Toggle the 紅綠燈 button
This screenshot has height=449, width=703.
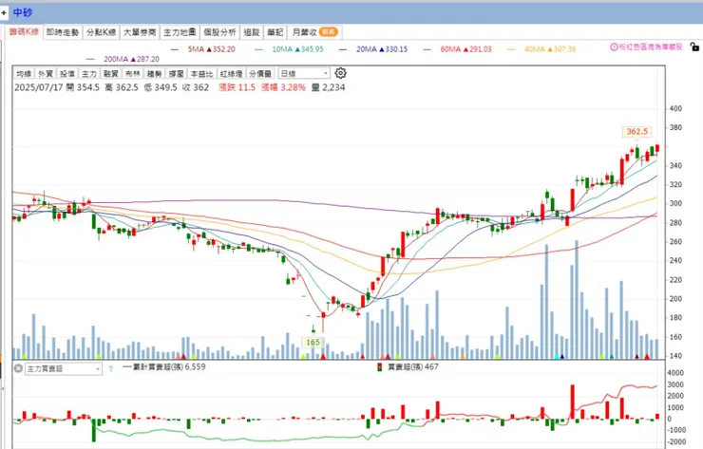[x=231, y=73]
